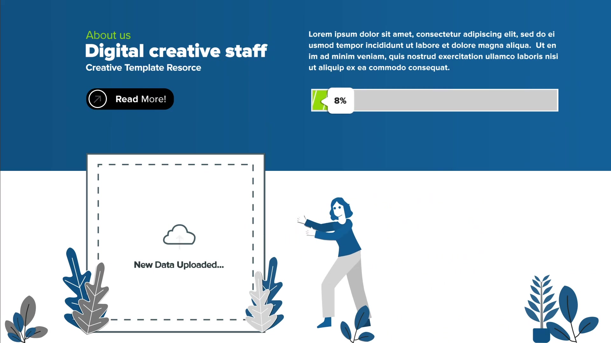Click the About us label link
This screenshot has width=611, height=343.
pos(108,35)
